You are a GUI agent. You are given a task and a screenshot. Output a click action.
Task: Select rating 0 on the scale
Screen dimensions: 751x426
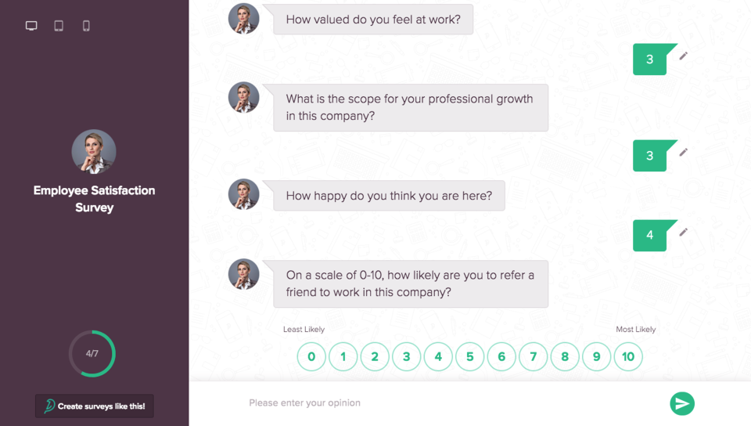click(311, 357)
